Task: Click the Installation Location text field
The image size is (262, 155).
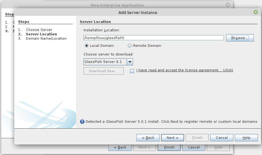Action: pyautogui.click(x=154, y=38)
